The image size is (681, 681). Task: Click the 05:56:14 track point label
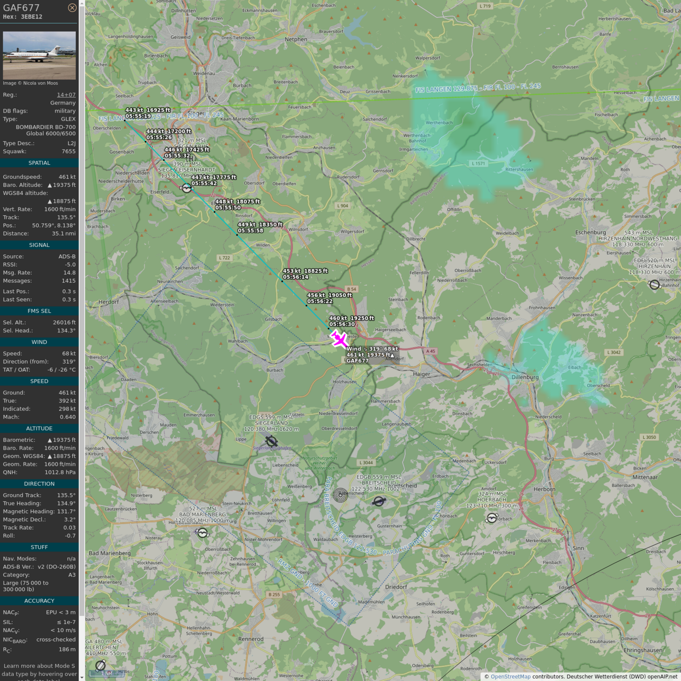tap(296, 277)
